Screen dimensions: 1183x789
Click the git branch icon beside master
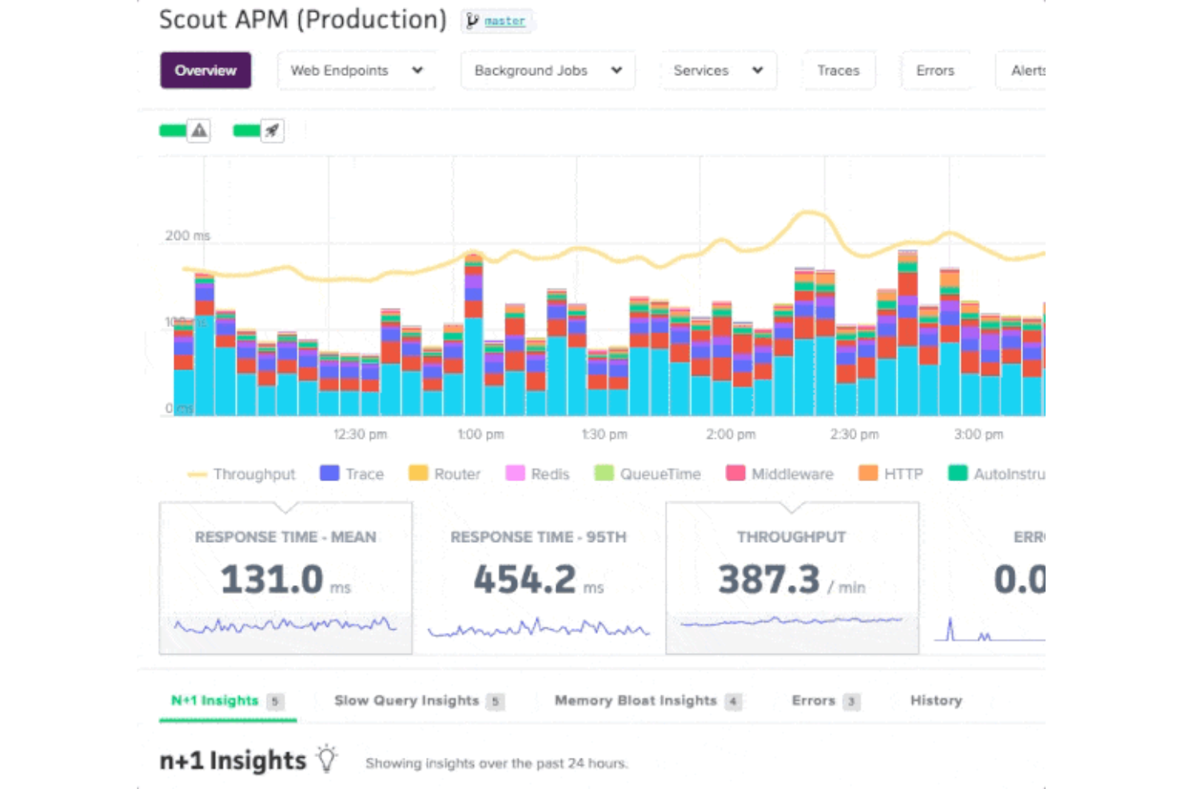tap(472, 21)
